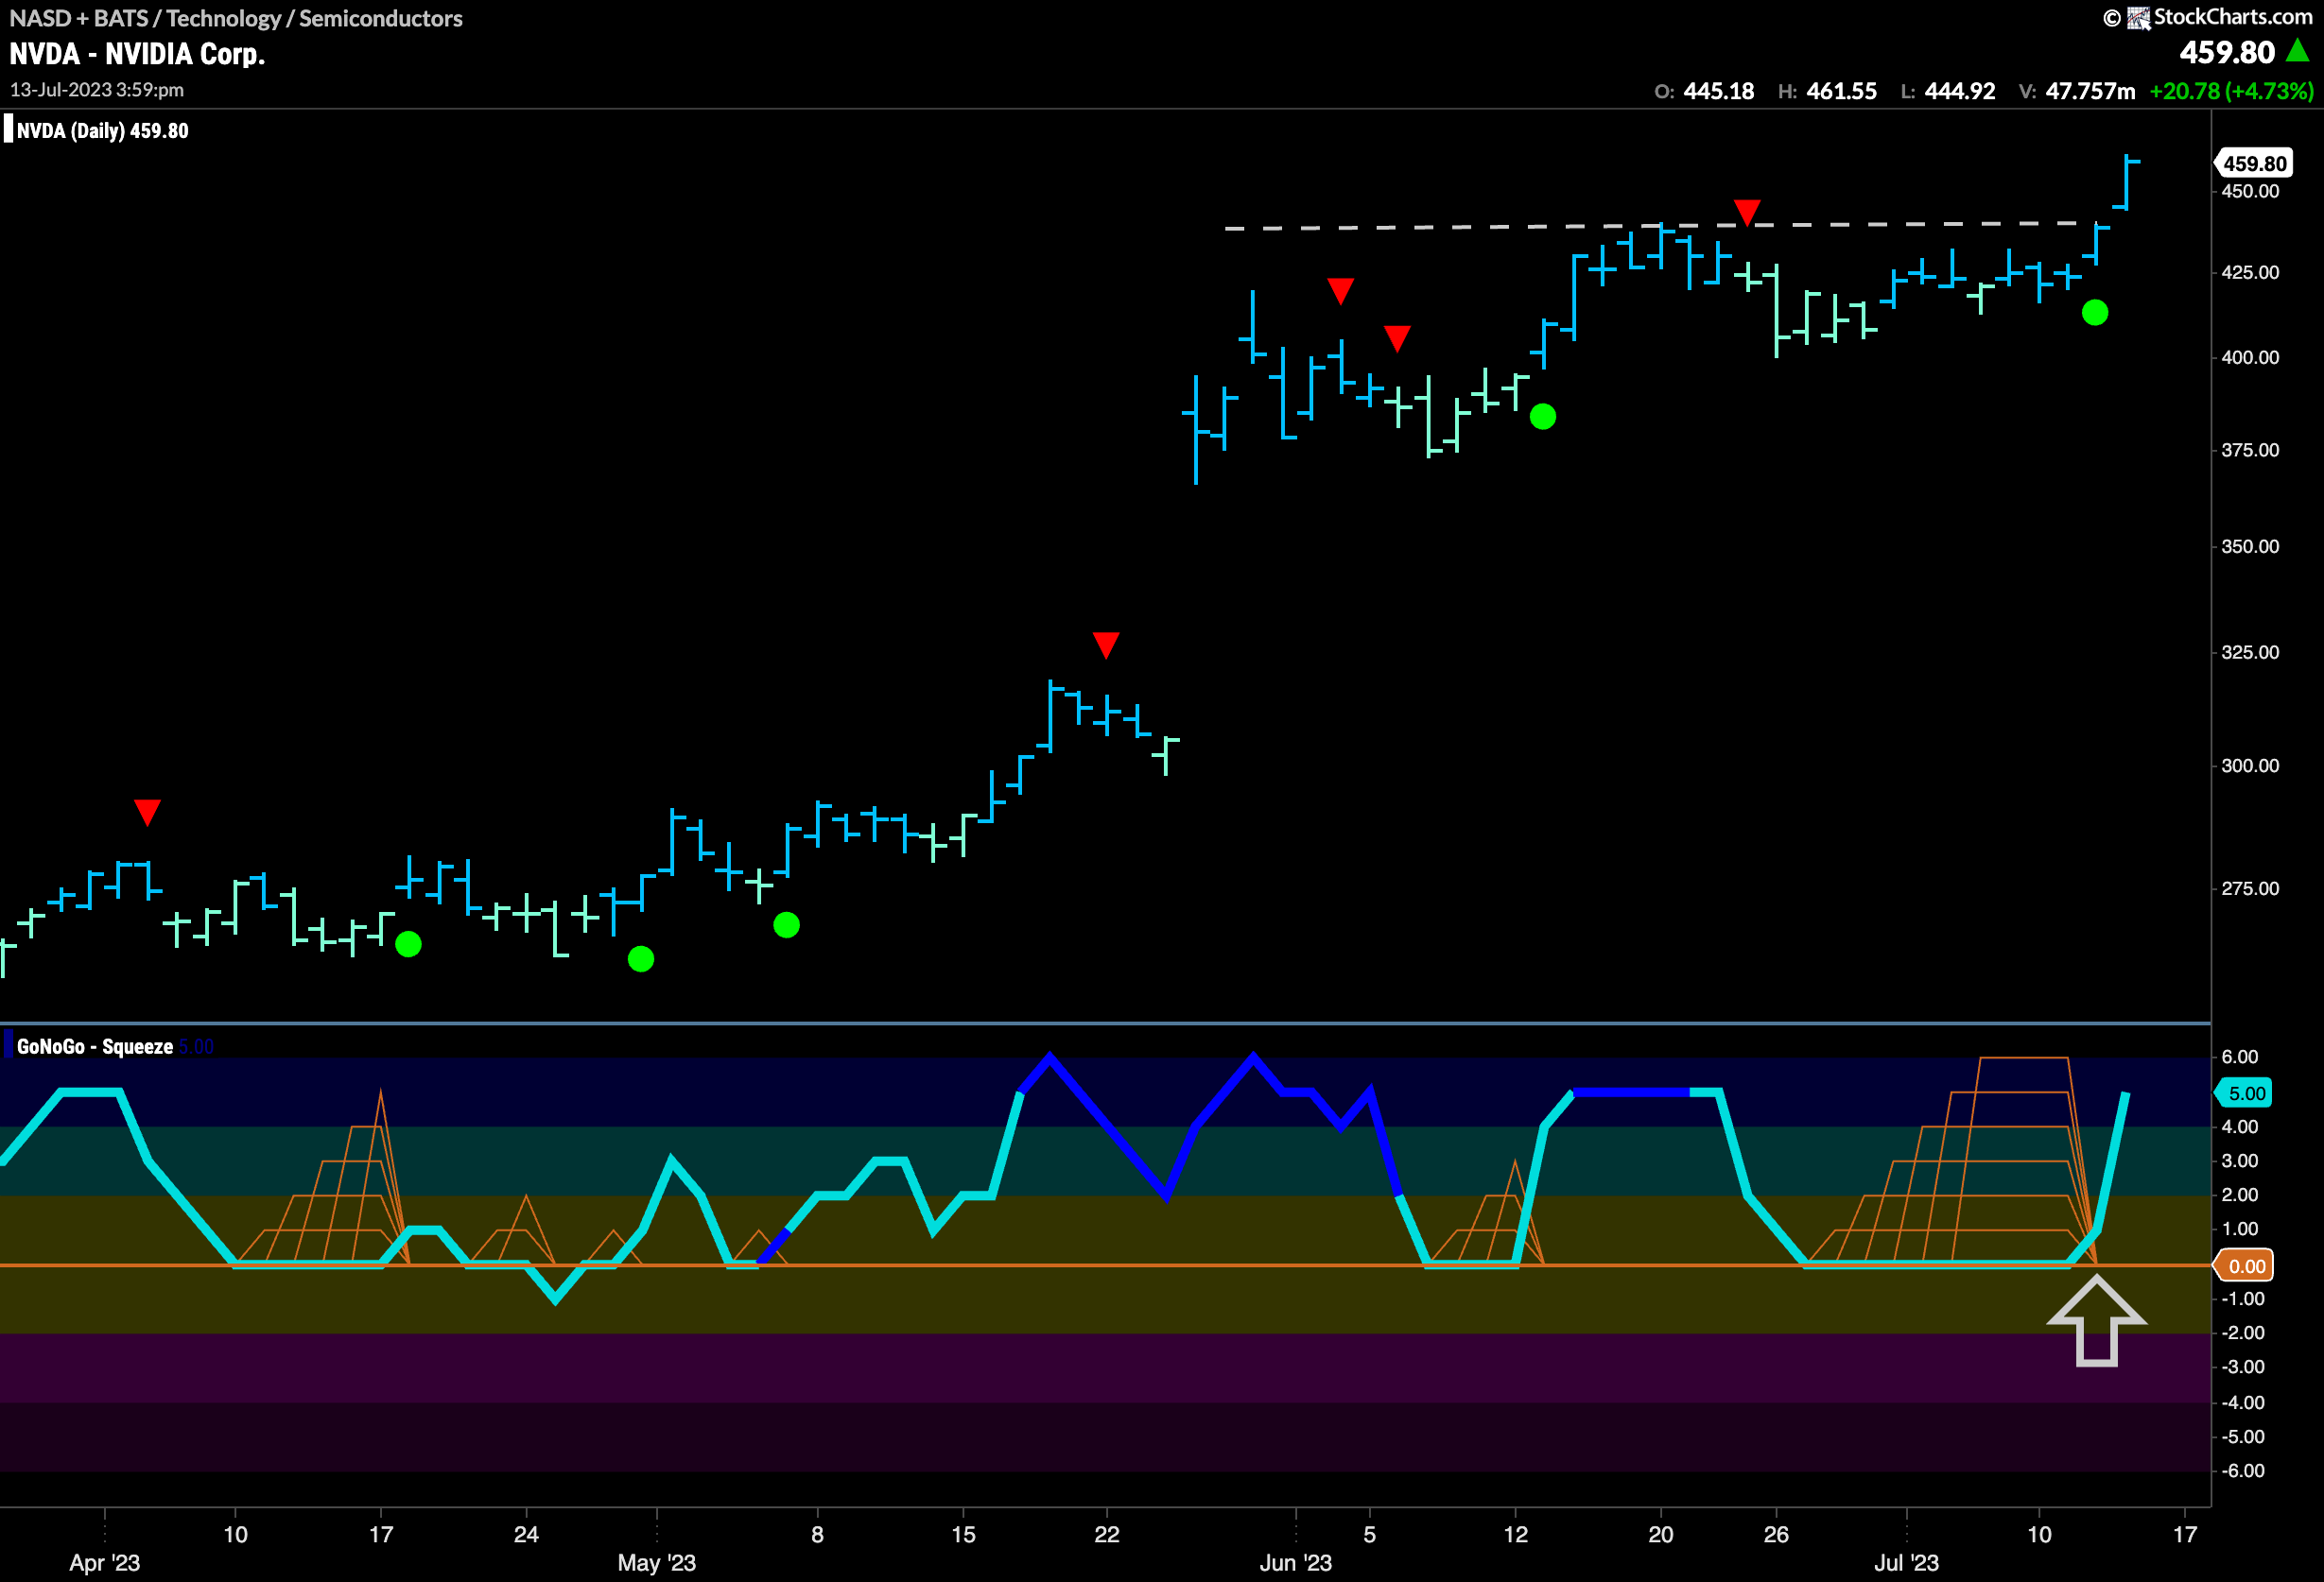This screenshot has width=2324, height=1582.
Task: Click the NVDA (Daily) 459.80 legend label
Action: click(102, 131)
